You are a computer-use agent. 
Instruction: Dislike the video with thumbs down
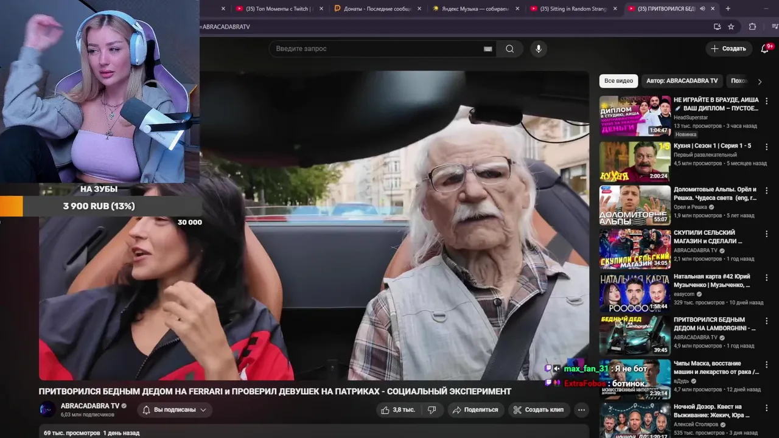click(432, 410)
